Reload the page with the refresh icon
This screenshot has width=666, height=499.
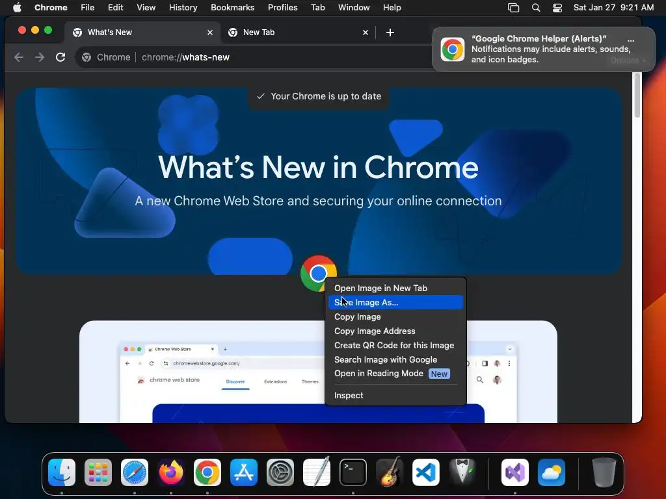[x=60, y=57]
